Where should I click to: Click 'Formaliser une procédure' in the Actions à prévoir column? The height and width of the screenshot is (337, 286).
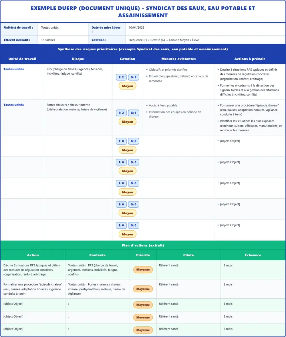pyautogui.click(x=249, y=110)
